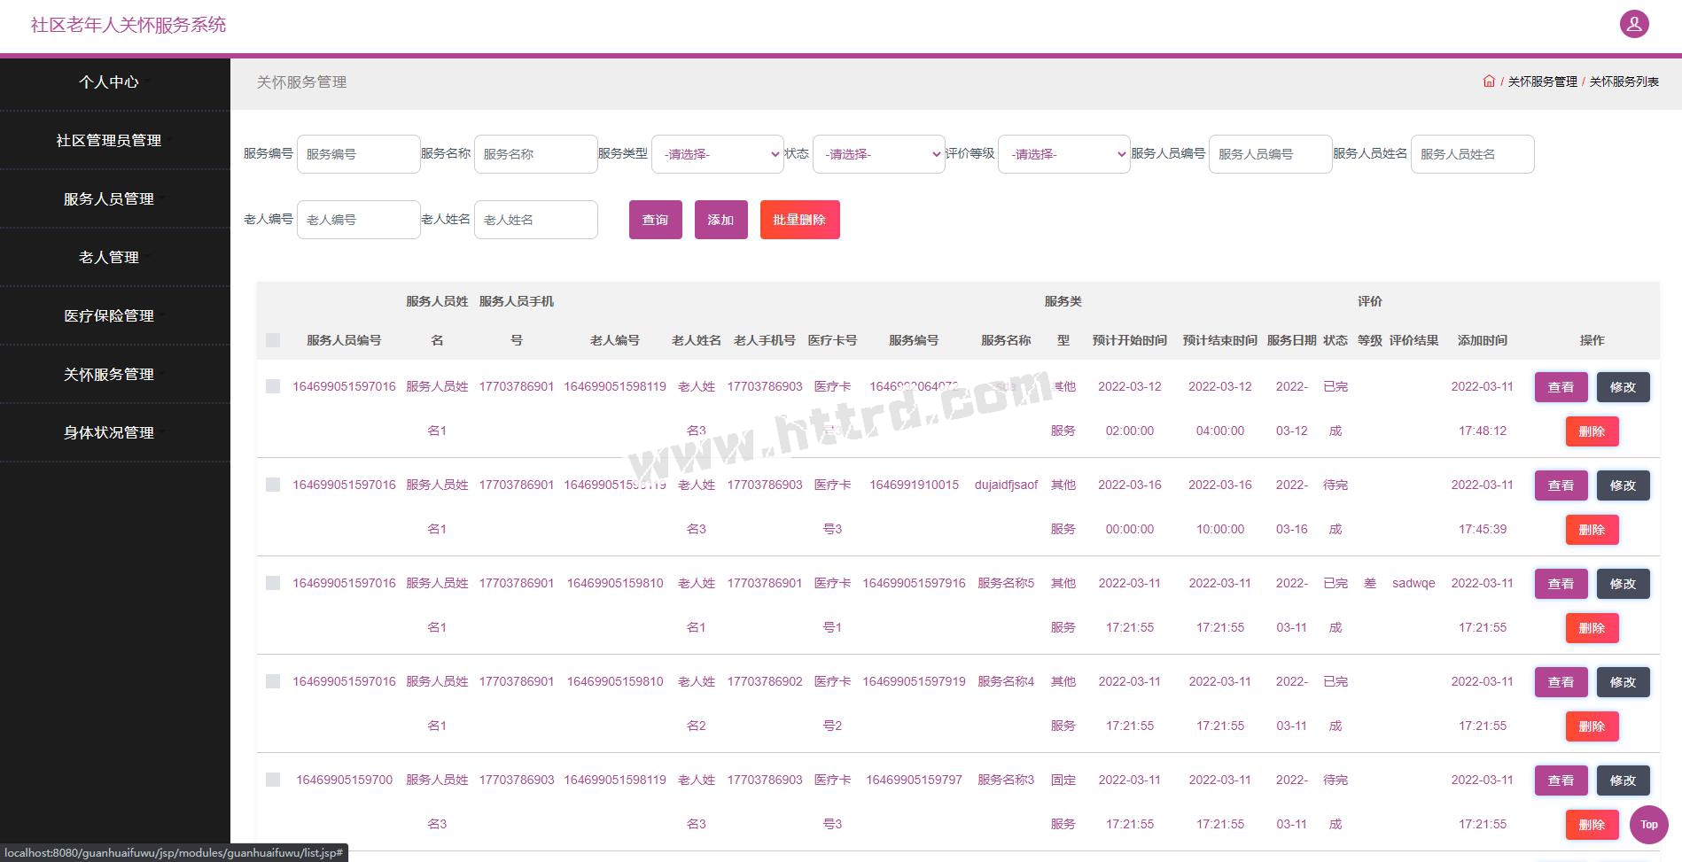
Task: Open the 服务类型 dropdown
Action: [x=718, y=154]
